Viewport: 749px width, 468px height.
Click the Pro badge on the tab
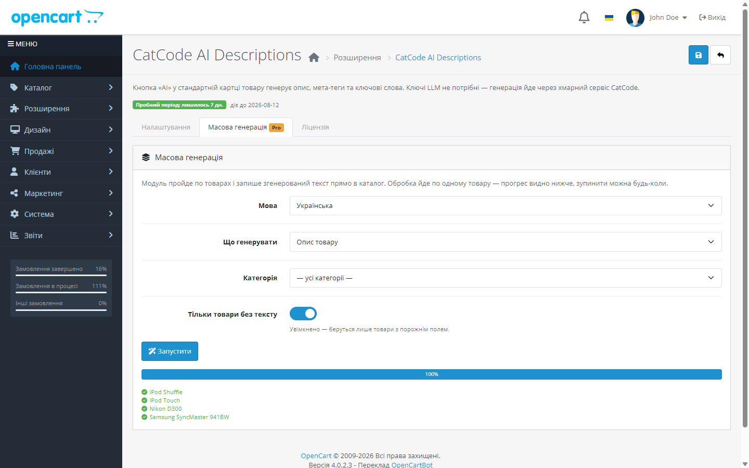pyautogui.click(x=276, y=127)
